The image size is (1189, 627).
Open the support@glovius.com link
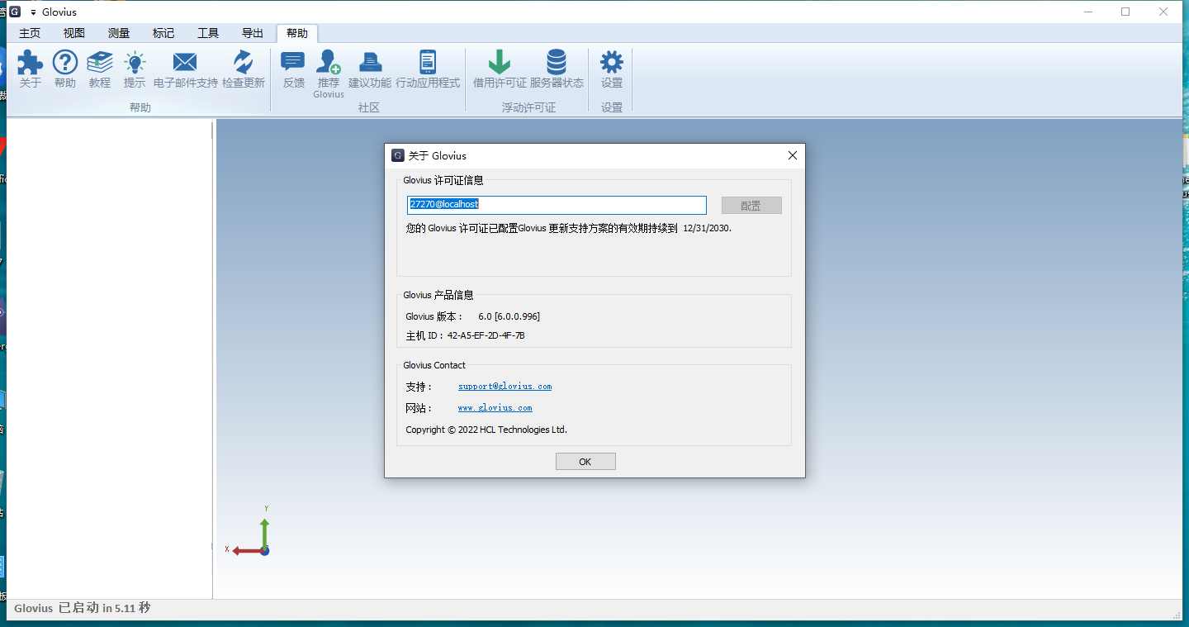504,387
